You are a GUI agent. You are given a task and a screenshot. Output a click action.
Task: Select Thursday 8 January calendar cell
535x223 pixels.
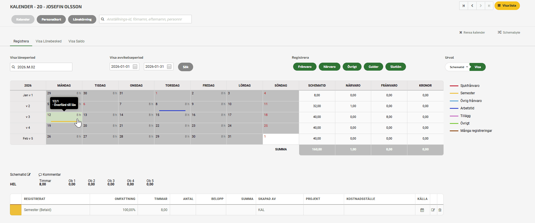(172, 107)
